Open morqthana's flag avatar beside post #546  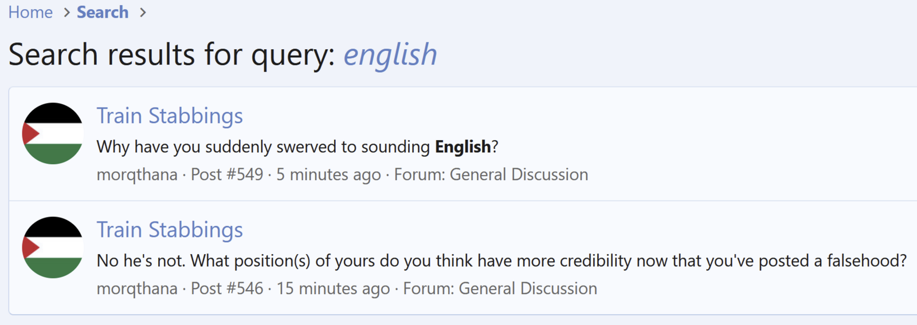pyautogui.click(x=53, y=247)
